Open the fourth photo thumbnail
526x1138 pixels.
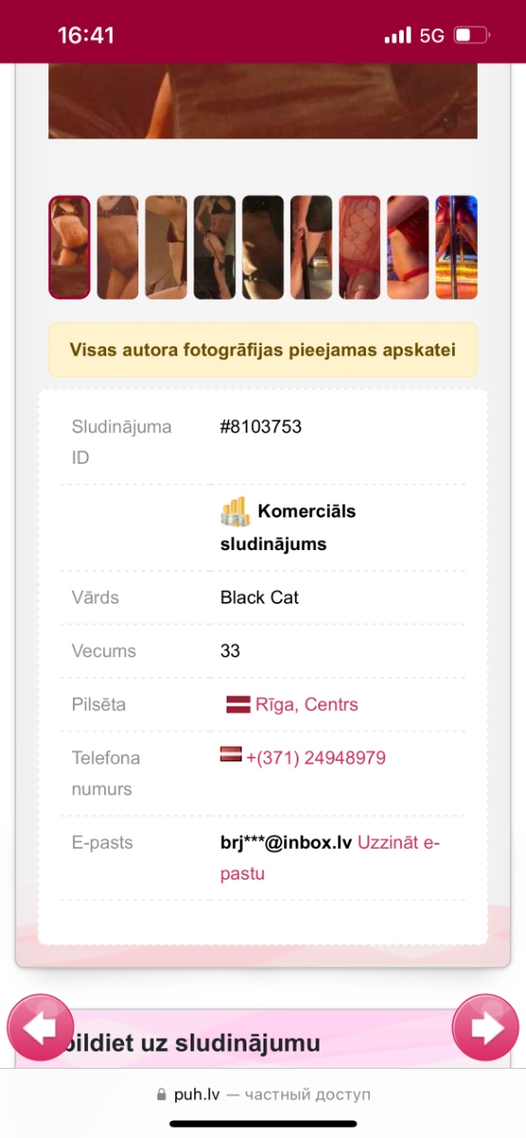click(214, 248)
